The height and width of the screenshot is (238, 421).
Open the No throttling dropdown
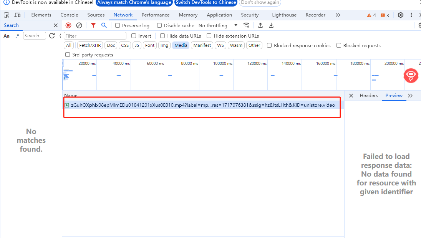218,25
